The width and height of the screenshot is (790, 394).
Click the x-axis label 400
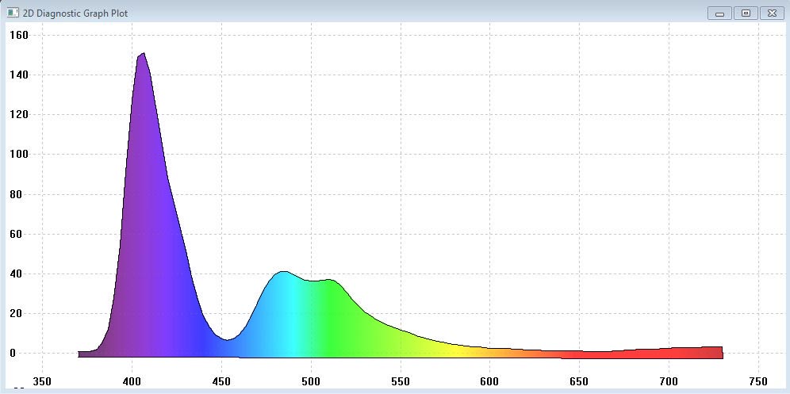coord(132,381)
